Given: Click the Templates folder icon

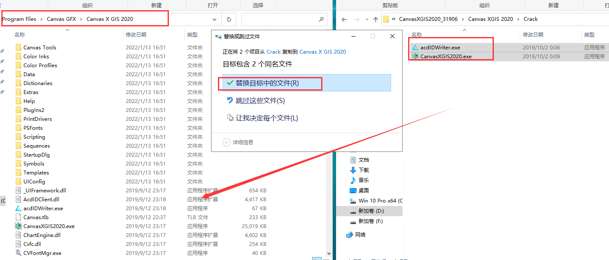Looking at the screenshot, I should [x=18, y=172].
